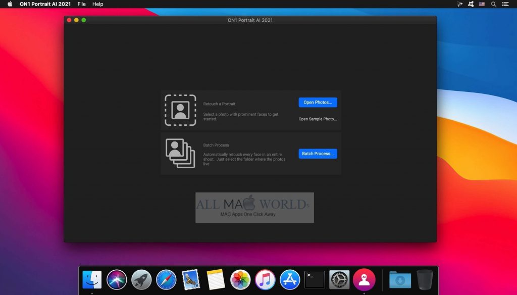Open the Help menu
The image size is (517, 295).
pyautogui.click(x=97, y=4)
